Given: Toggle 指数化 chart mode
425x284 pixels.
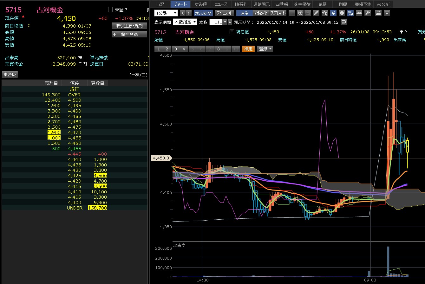Looking at the screenshot, I should pos(261,13).
